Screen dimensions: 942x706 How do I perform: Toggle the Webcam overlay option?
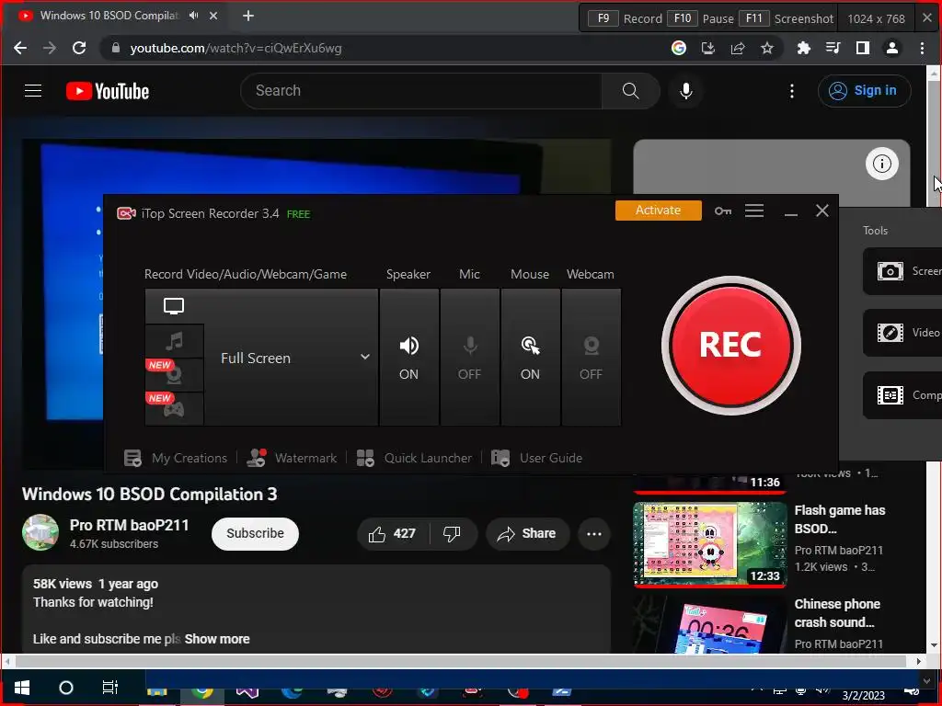pos(592,358)
